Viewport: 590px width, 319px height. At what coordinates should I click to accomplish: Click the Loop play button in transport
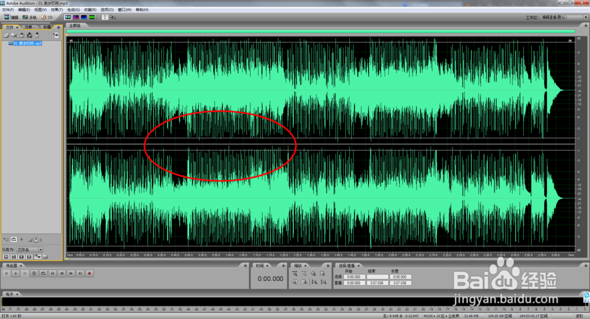pyautogui.click(x=43, y=274)
